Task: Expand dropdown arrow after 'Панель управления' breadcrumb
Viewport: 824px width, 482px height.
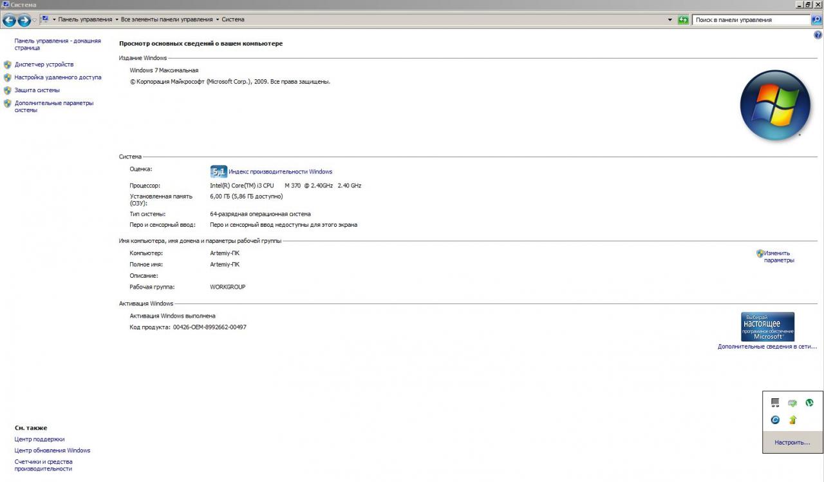Action: click(117, 19)
